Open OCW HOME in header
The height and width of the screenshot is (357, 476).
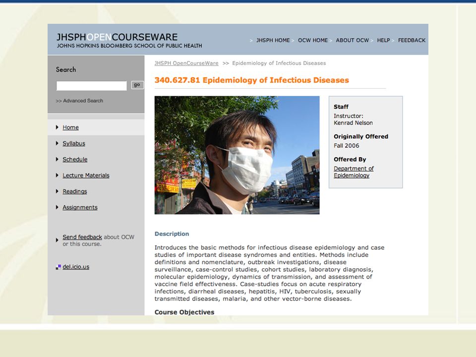(x=313, y=40)
